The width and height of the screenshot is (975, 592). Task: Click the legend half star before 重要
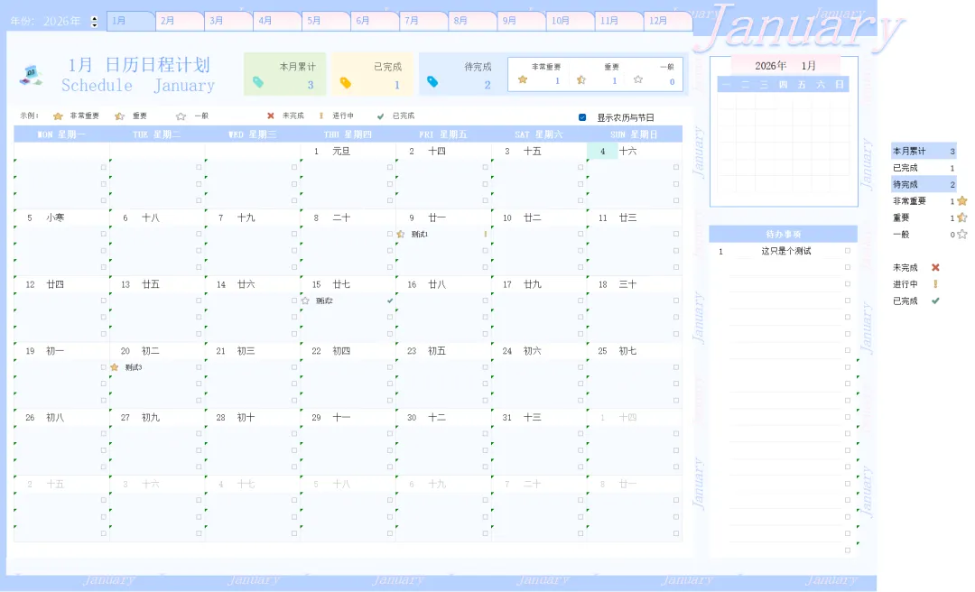[x=120, y=116]
